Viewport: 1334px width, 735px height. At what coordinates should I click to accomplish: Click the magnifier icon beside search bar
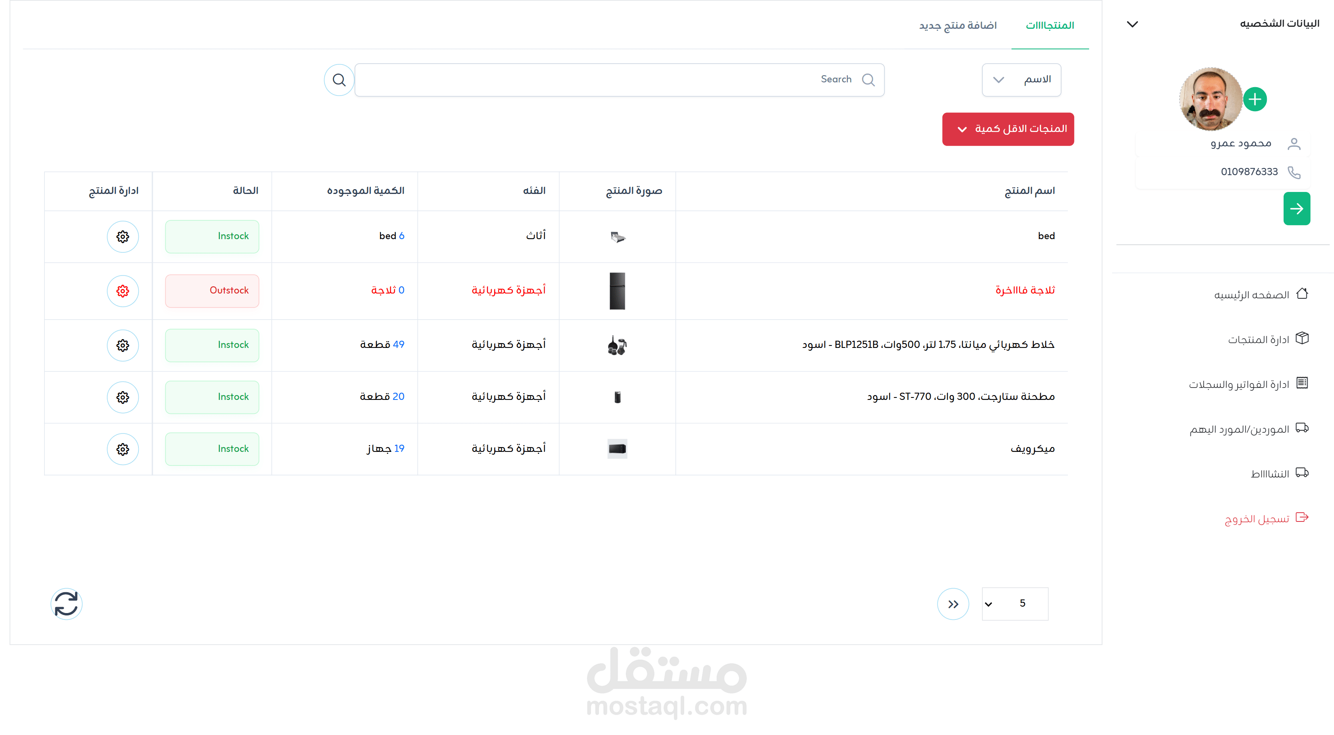pos(339,80)
